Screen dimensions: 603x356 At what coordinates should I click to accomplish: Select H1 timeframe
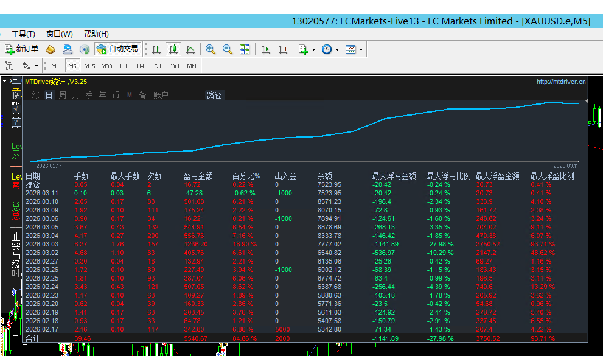(124, 66)
